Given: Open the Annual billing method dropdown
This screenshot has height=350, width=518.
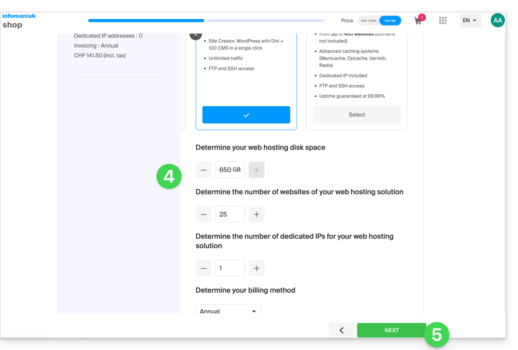Looking at the screenshot, I should pos(228,310).
